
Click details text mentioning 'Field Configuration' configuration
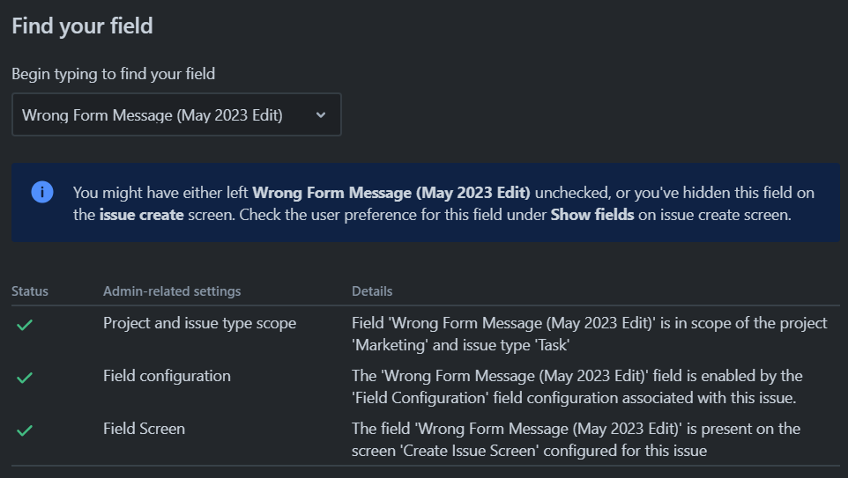[x=577, y=386]
